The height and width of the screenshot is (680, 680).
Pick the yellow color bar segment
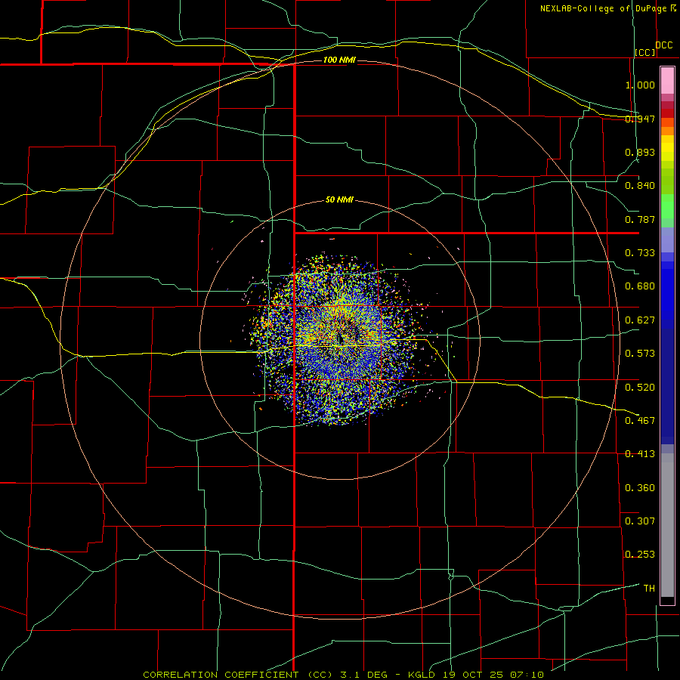[667, 148]
